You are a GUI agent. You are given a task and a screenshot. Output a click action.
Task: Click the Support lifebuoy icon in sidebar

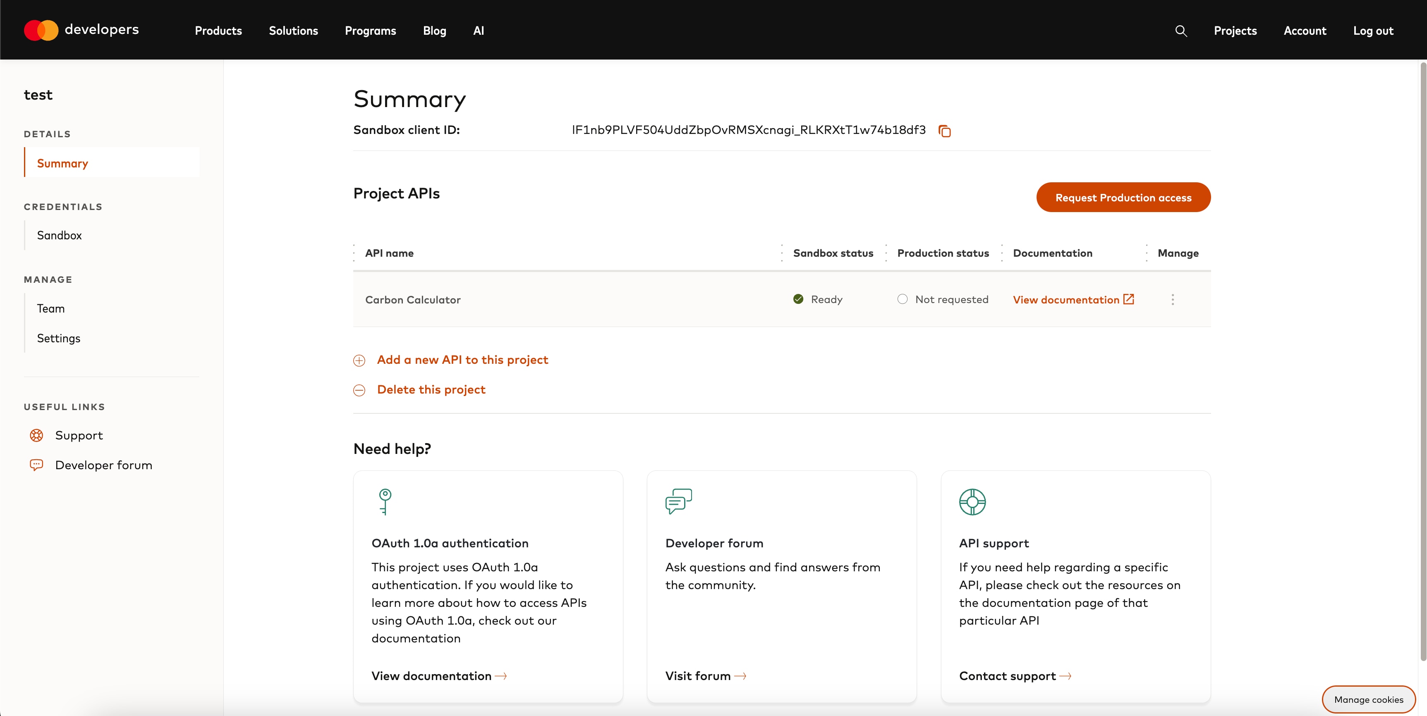point(36,435)
